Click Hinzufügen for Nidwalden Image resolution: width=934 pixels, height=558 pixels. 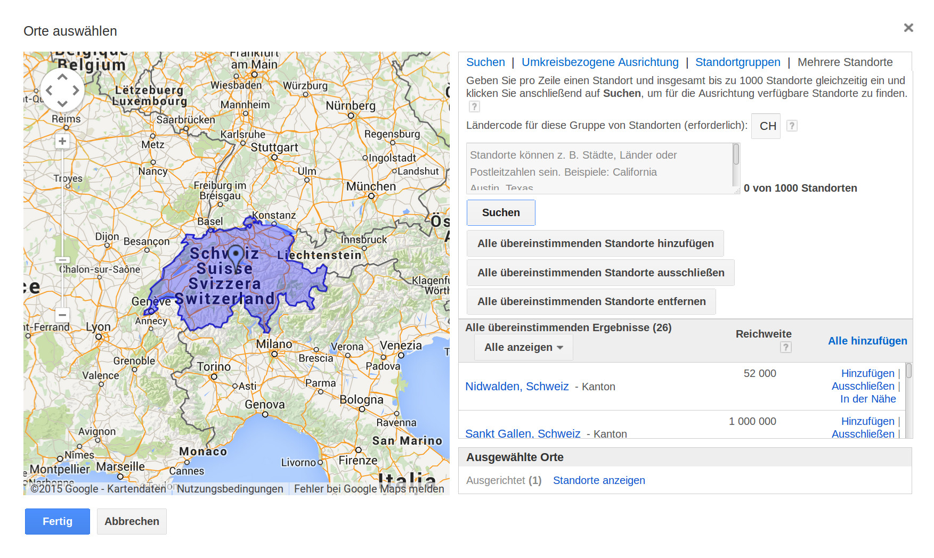(x=867, y=373)
